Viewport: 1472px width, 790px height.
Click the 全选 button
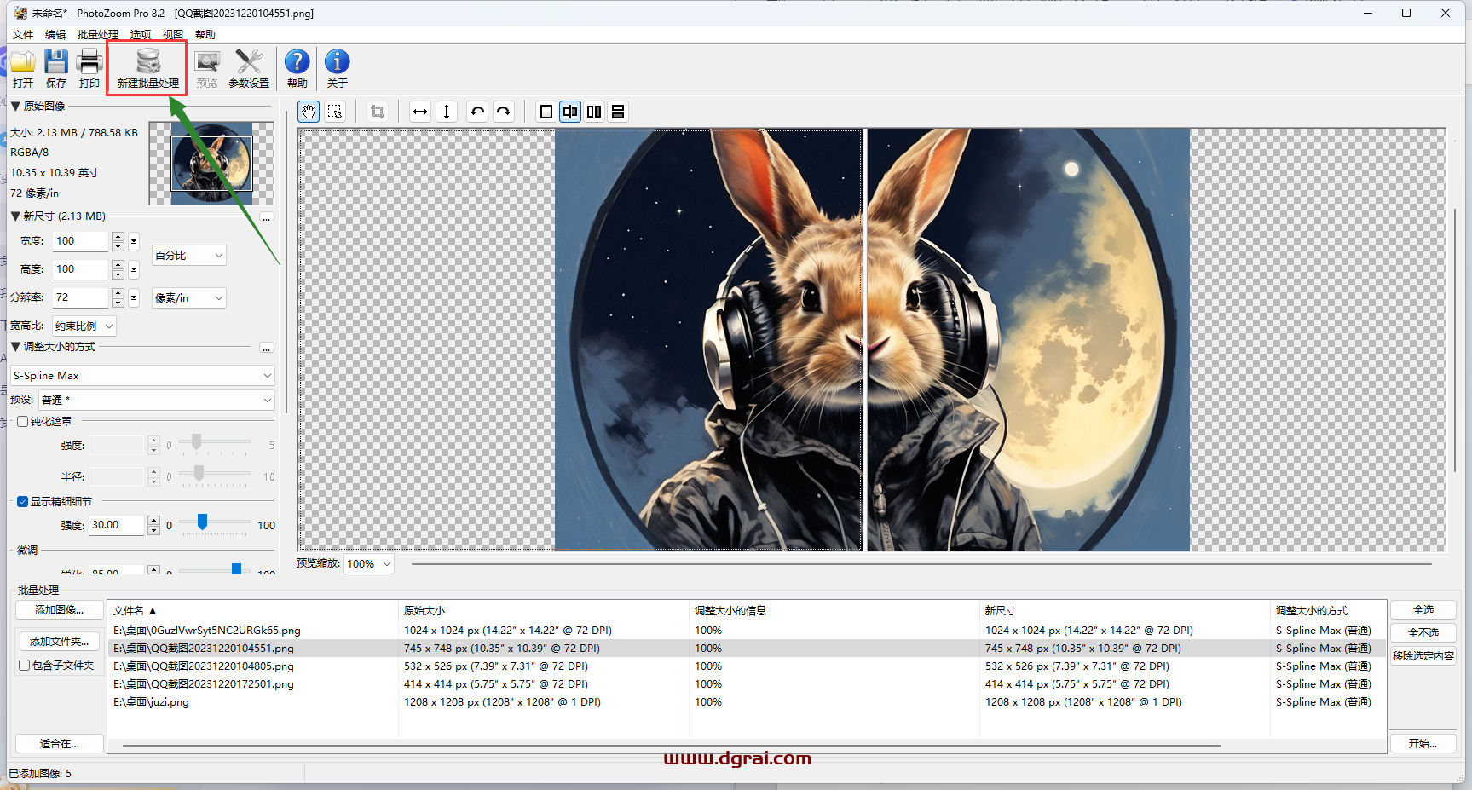(1423, 610)
